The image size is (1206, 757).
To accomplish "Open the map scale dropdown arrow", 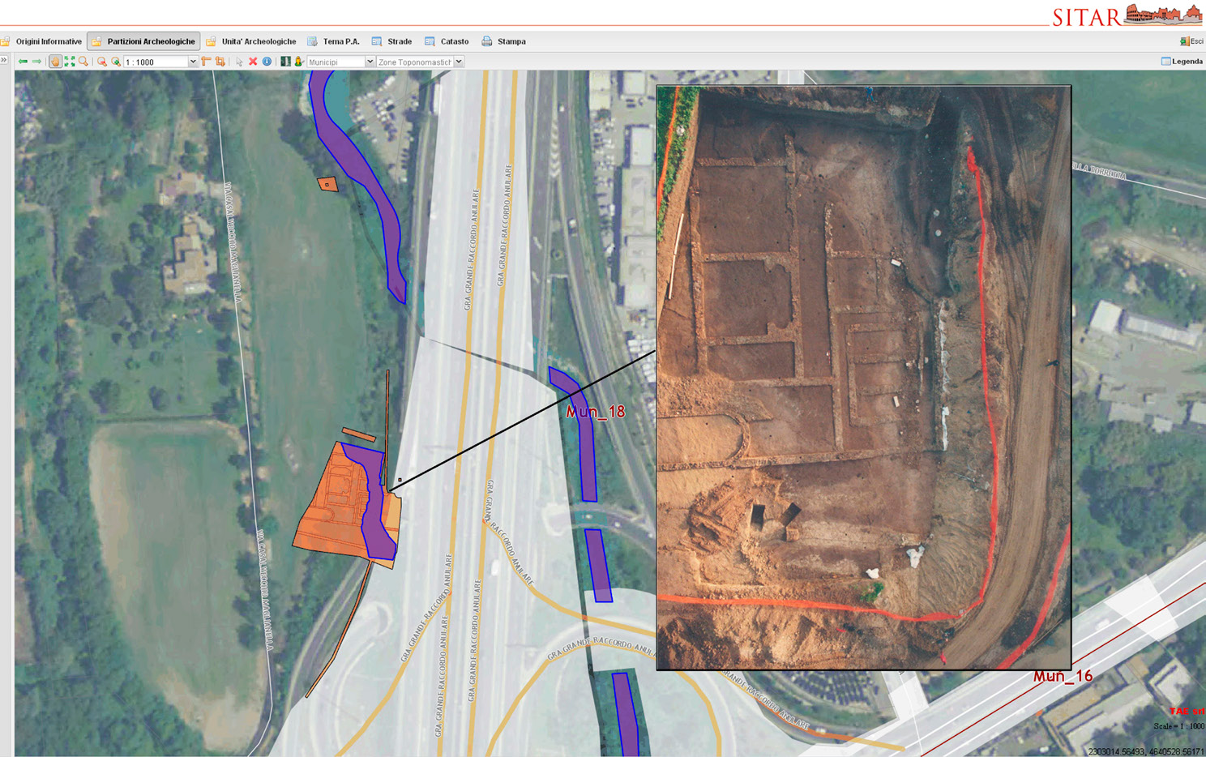I will (193, 62).
